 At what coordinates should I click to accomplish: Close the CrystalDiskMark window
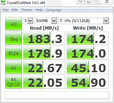click(107, 2)
